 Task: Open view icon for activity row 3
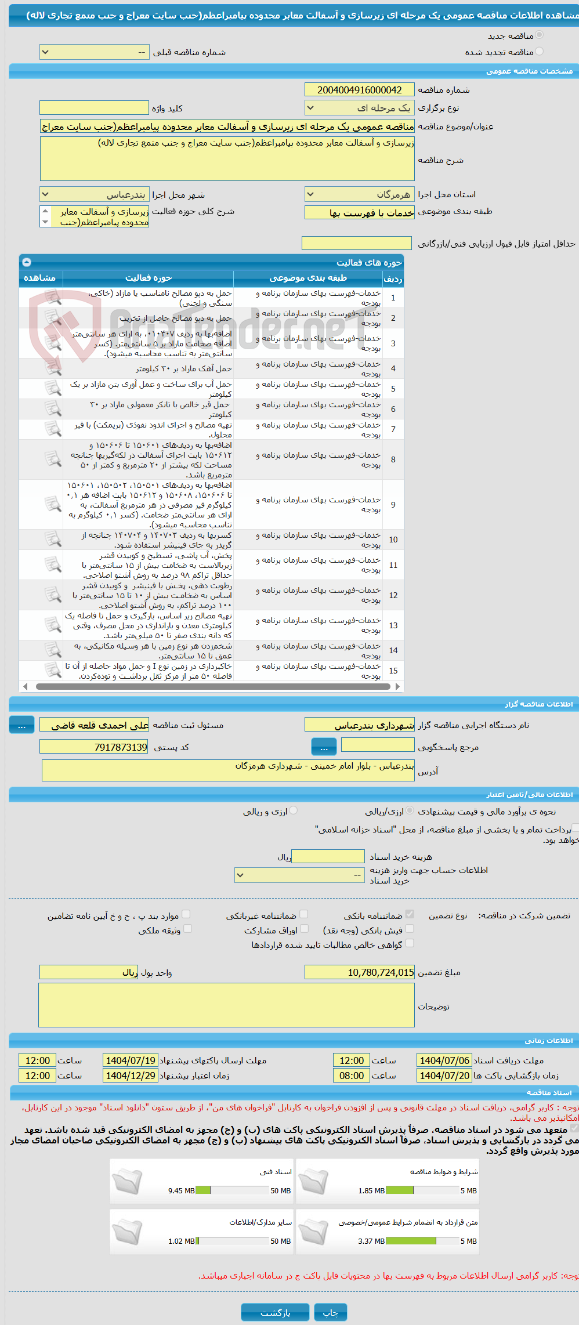click(53, 343)
